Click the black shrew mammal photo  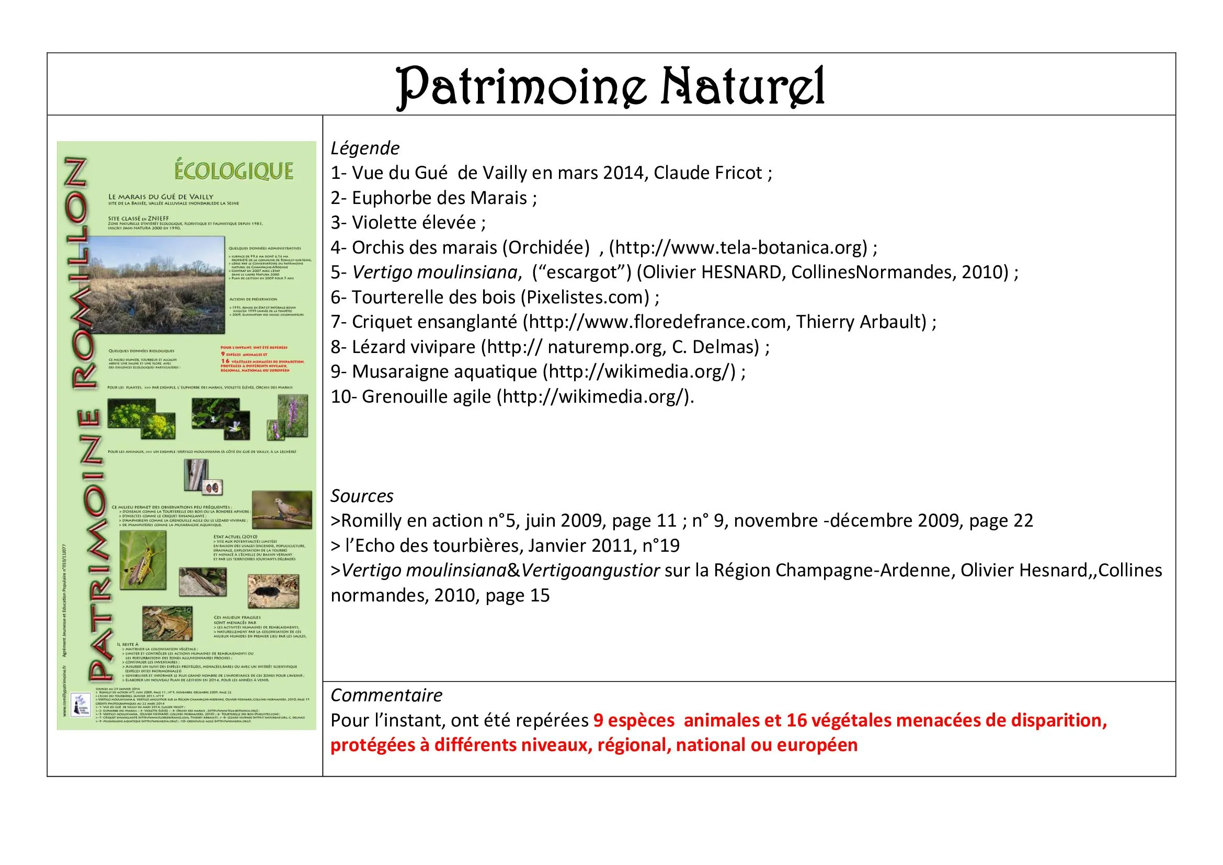(x=273, y=591)
